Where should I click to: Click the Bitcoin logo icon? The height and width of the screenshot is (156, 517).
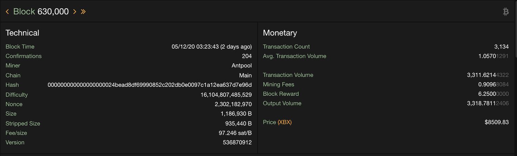(x=506, y=12)
